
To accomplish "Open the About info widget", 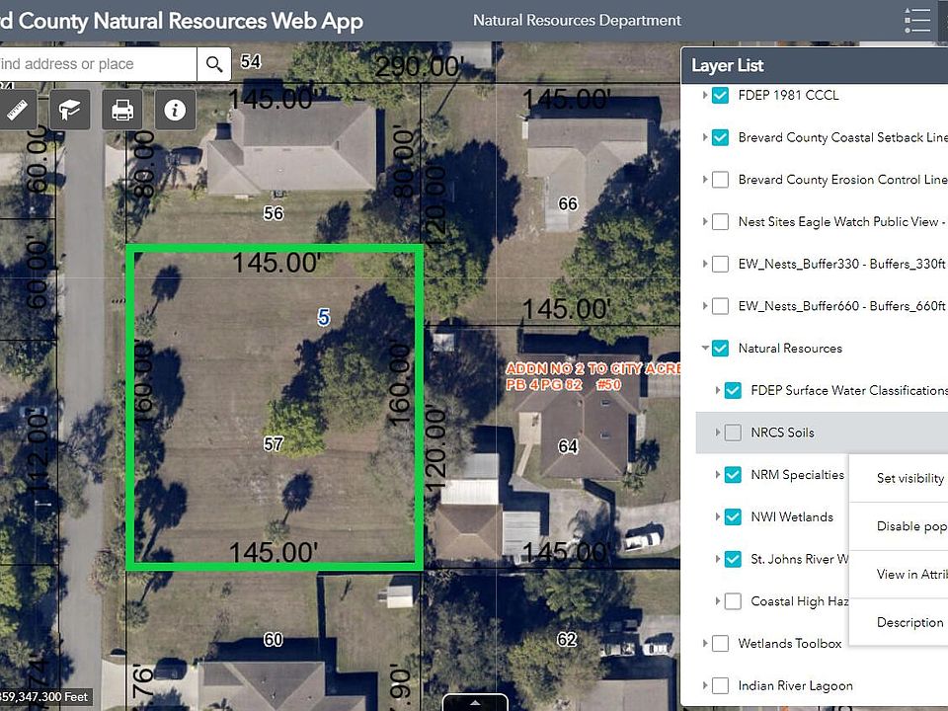I will click(x=175, y=110).
